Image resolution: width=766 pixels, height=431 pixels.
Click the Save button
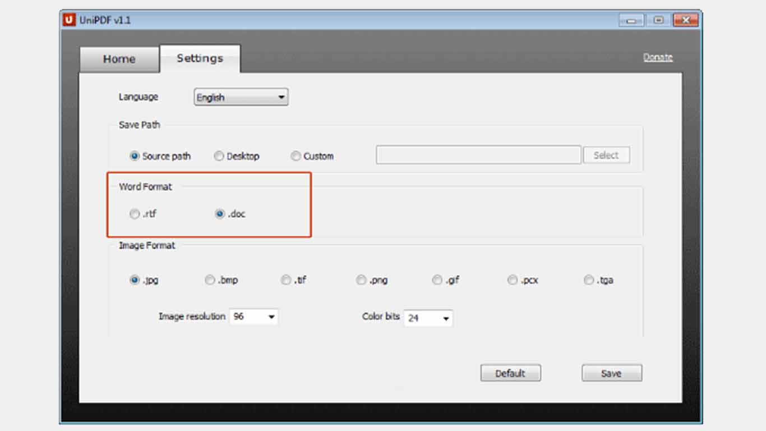pos(611,373)
